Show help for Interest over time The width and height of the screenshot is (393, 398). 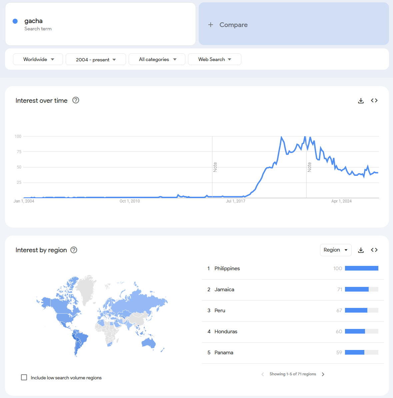pyautogui.click(x=76, y=100)
